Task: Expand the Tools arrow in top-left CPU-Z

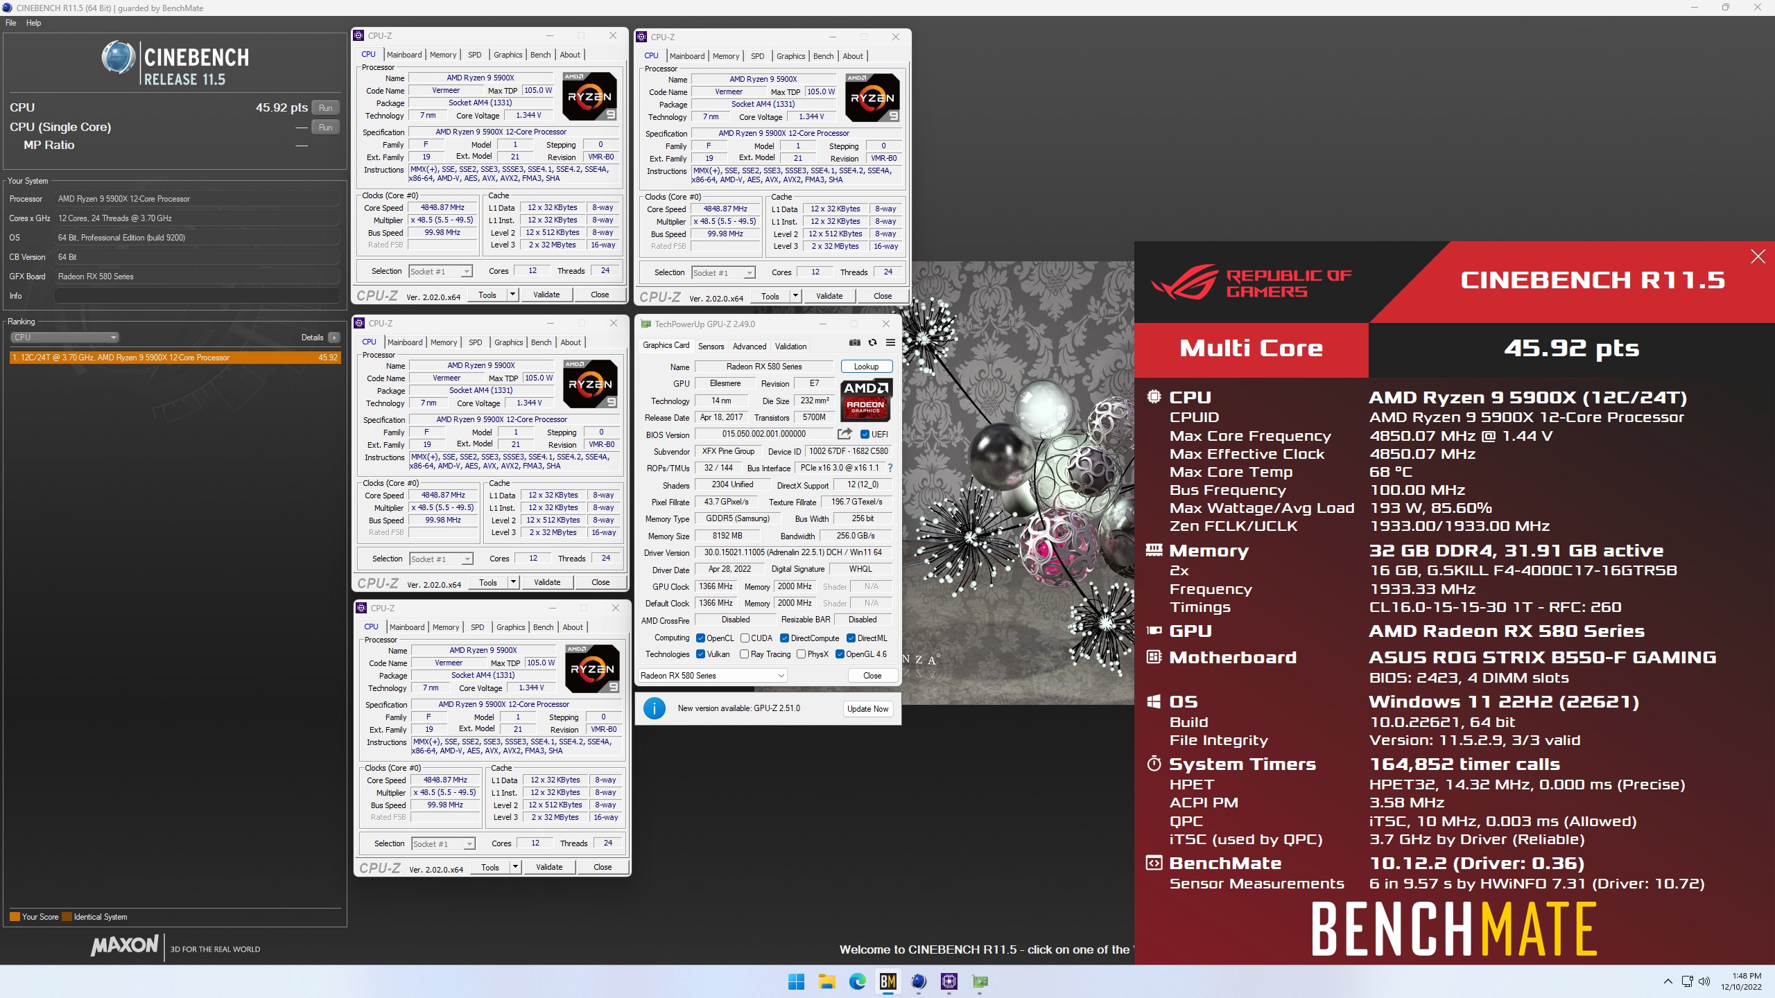Action: tap(512, 295)
